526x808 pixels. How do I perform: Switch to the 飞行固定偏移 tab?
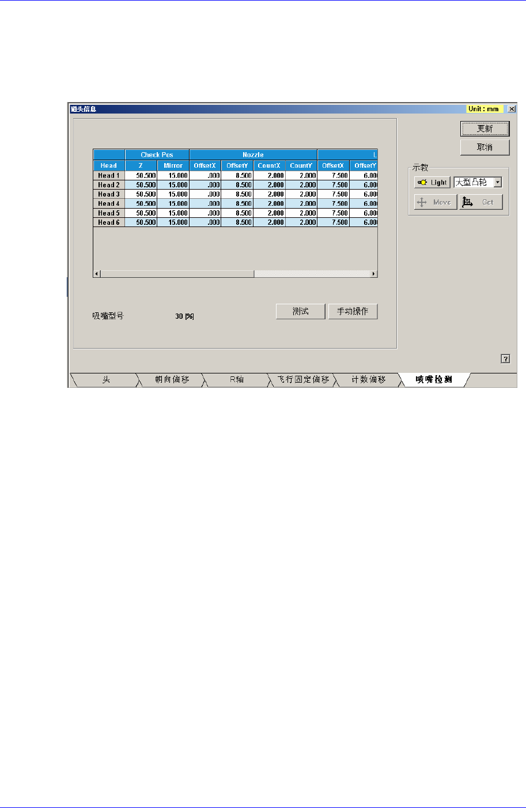tap(303, 380)
